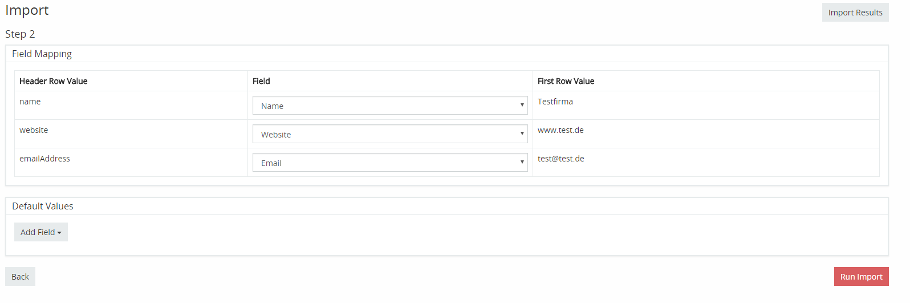Viewport: 910px width, 303px height.
Task: Click the Import page title
Action: click(27, 10)
